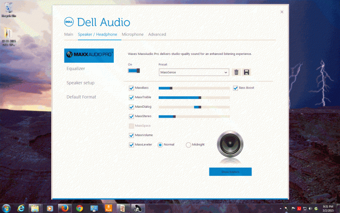
Task: Select the Speaker / Headphone tab
Action: [x=97, y=35]
